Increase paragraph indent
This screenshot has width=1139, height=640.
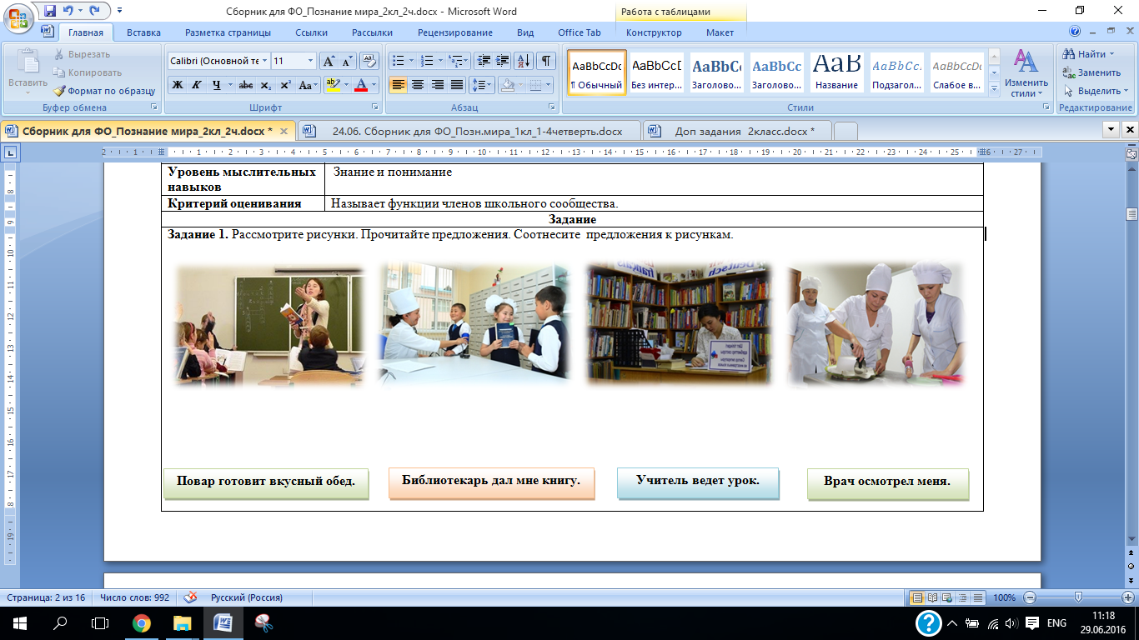pos(503,61)
